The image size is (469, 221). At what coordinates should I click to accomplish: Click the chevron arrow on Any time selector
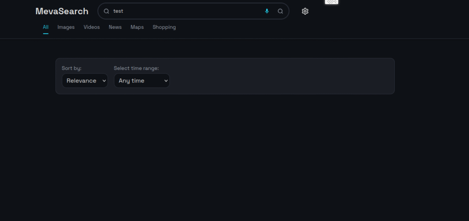pos(165,81)
